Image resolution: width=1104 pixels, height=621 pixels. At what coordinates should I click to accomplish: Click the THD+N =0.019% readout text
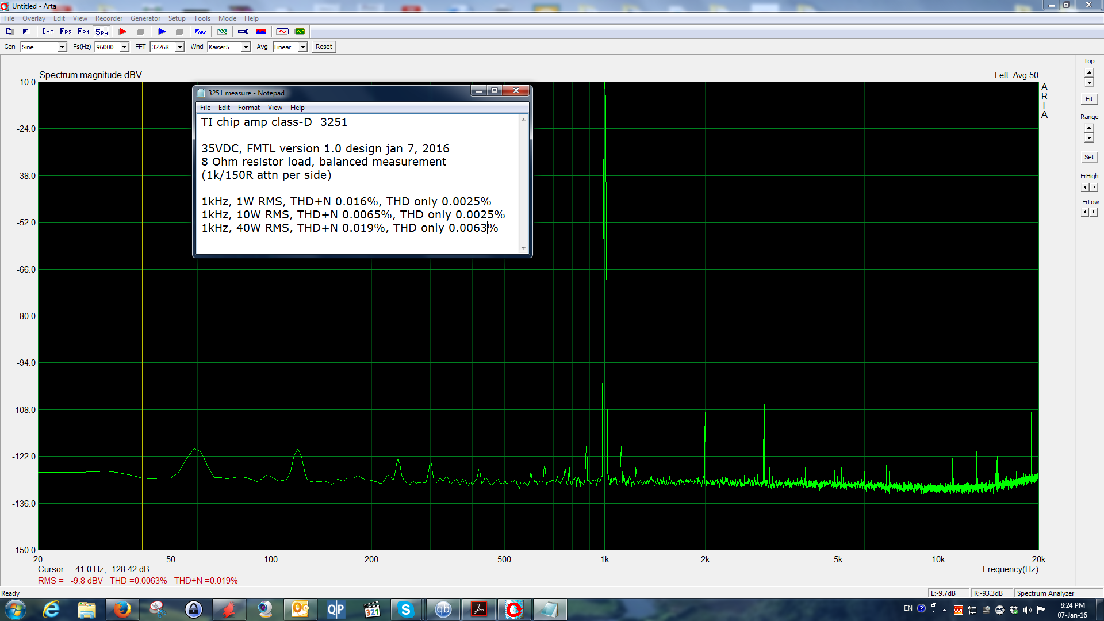[206, 581]
